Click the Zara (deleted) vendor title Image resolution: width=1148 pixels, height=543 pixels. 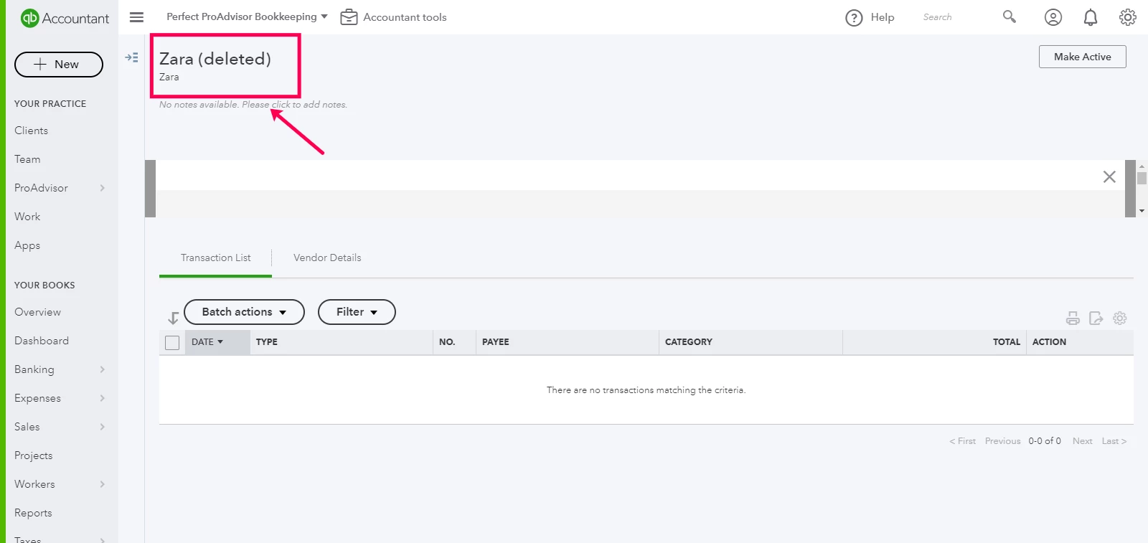[x=215, y=59]
